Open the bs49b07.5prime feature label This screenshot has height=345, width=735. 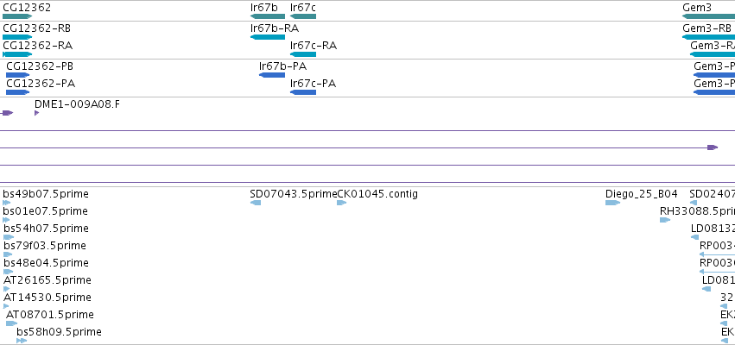point(46,194)
